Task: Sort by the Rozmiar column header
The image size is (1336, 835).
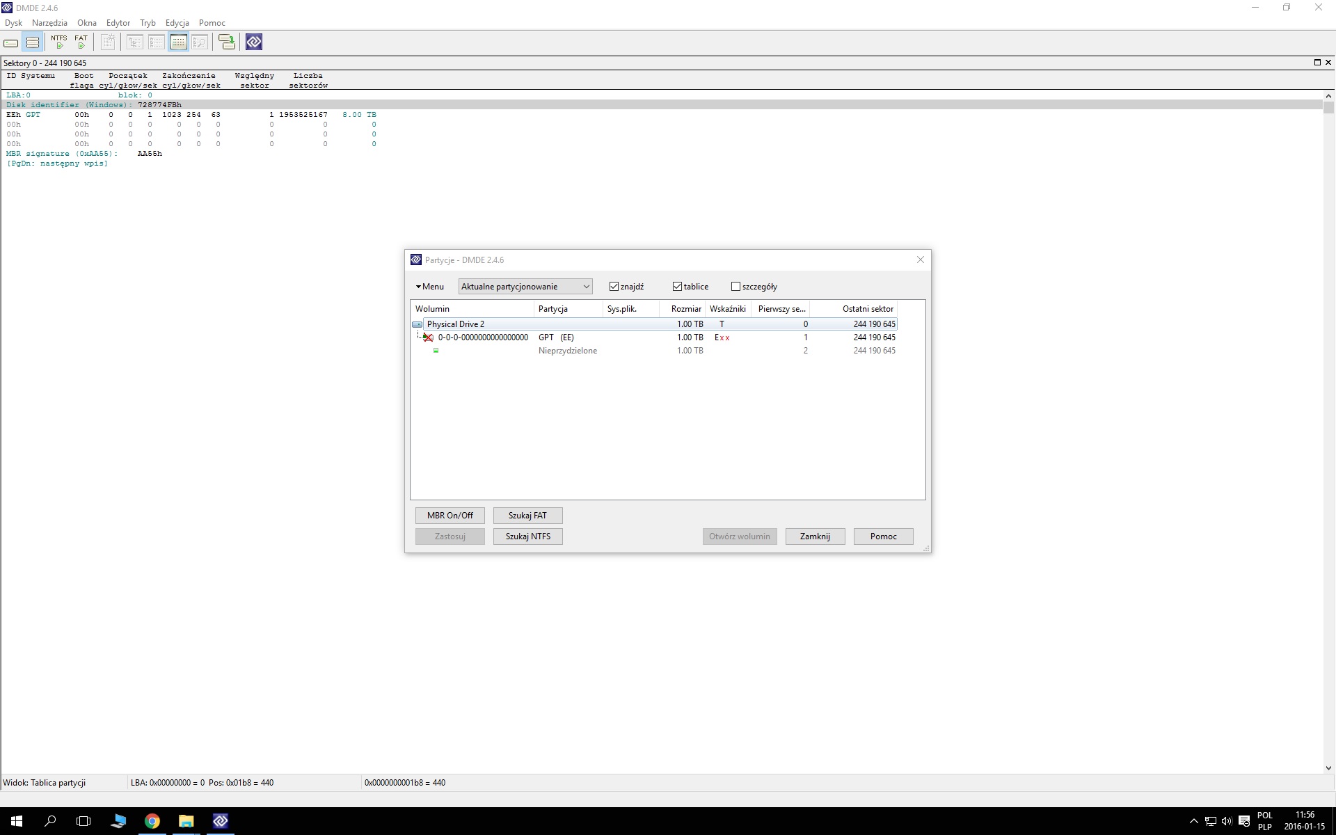Action: coord(683,309)
